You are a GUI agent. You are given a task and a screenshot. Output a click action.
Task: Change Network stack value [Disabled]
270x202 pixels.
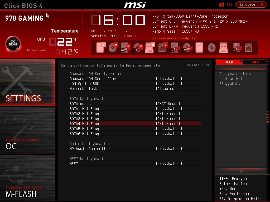[166, 88]
